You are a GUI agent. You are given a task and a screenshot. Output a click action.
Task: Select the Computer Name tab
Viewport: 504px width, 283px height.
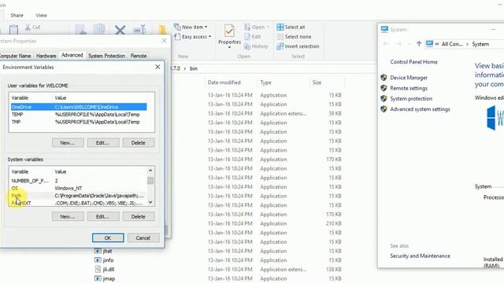click(15, 56)
